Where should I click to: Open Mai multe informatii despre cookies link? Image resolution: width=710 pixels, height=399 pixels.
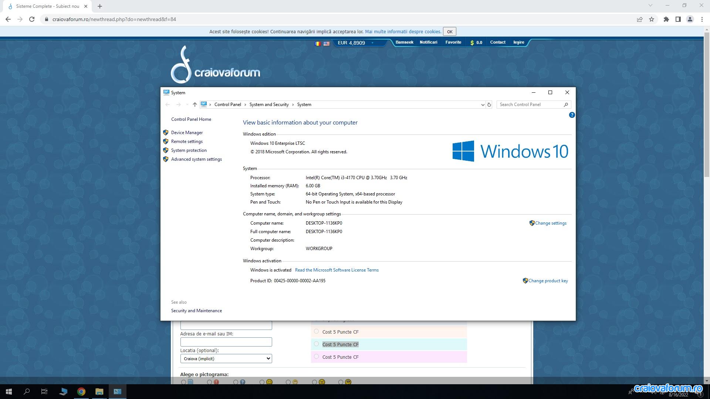pos(403,32)
